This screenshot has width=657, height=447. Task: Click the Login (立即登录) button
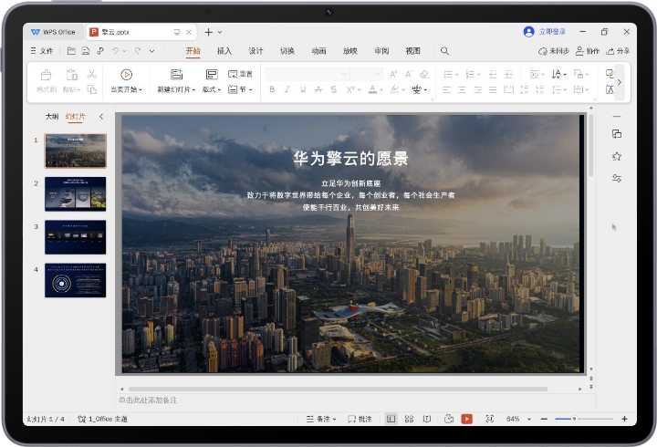point(545,31)
